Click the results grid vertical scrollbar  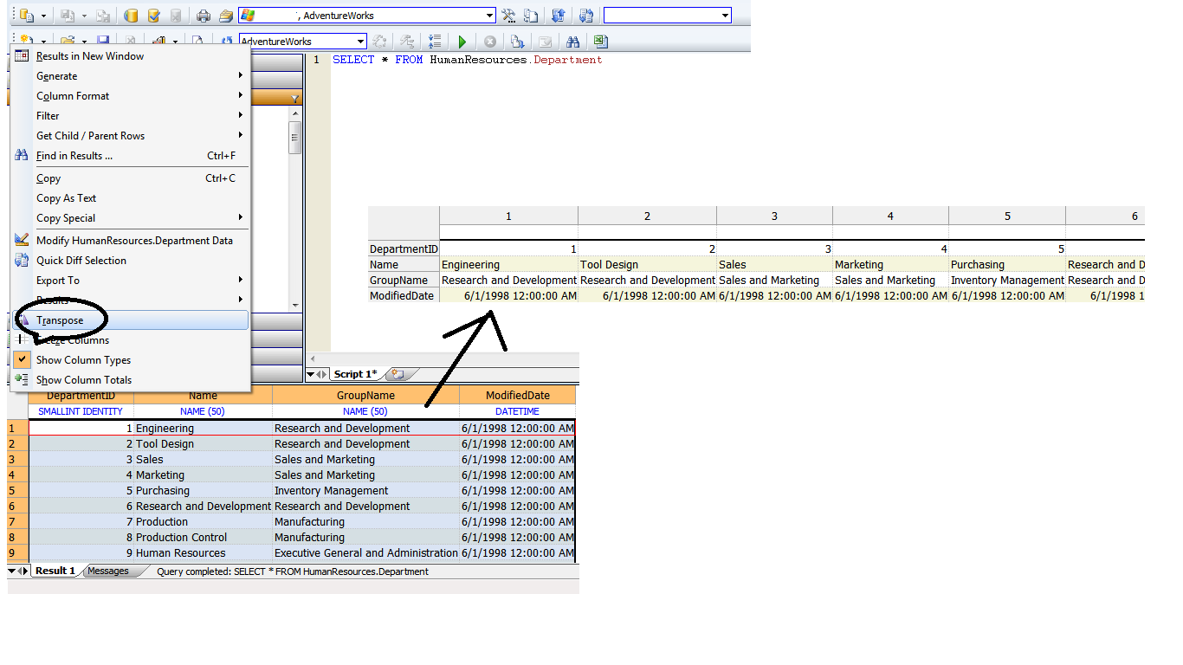(294, 139)
